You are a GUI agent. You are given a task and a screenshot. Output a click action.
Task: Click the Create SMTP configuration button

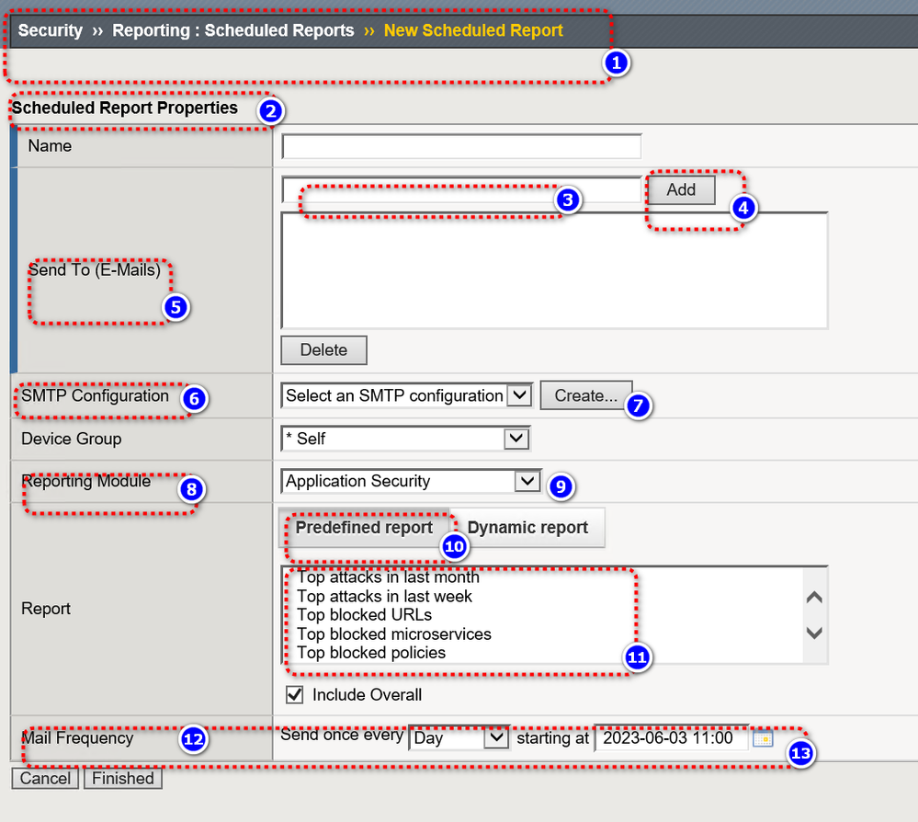[x=586, y=395]
